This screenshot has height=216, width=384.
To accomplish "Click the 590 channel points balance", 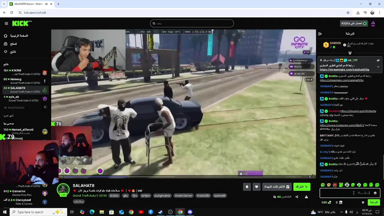I will (326, 202).
